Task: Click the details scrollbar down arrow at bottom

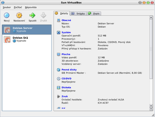Action: coord(151,109)
